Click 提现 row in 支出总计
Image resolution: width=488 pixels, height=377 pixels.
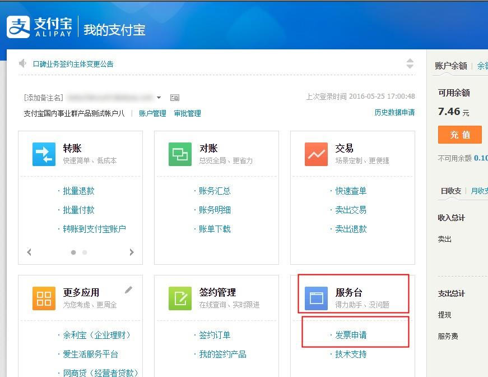[x=444, y=315]
